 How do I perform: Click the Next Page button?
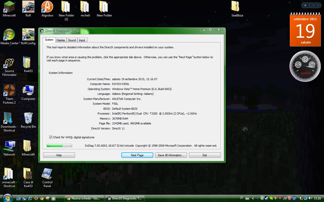point(137,155)
